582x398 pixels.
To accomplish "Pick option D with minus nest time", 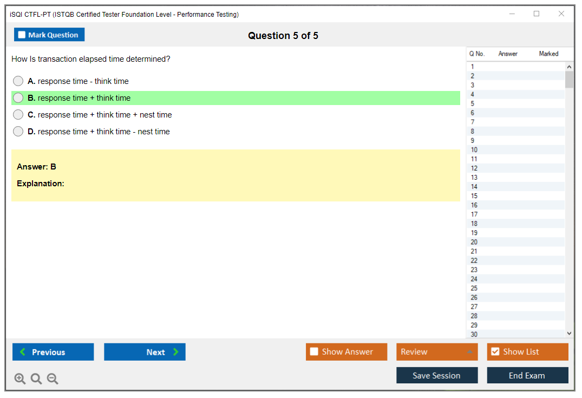I will [x=18, y=132].
